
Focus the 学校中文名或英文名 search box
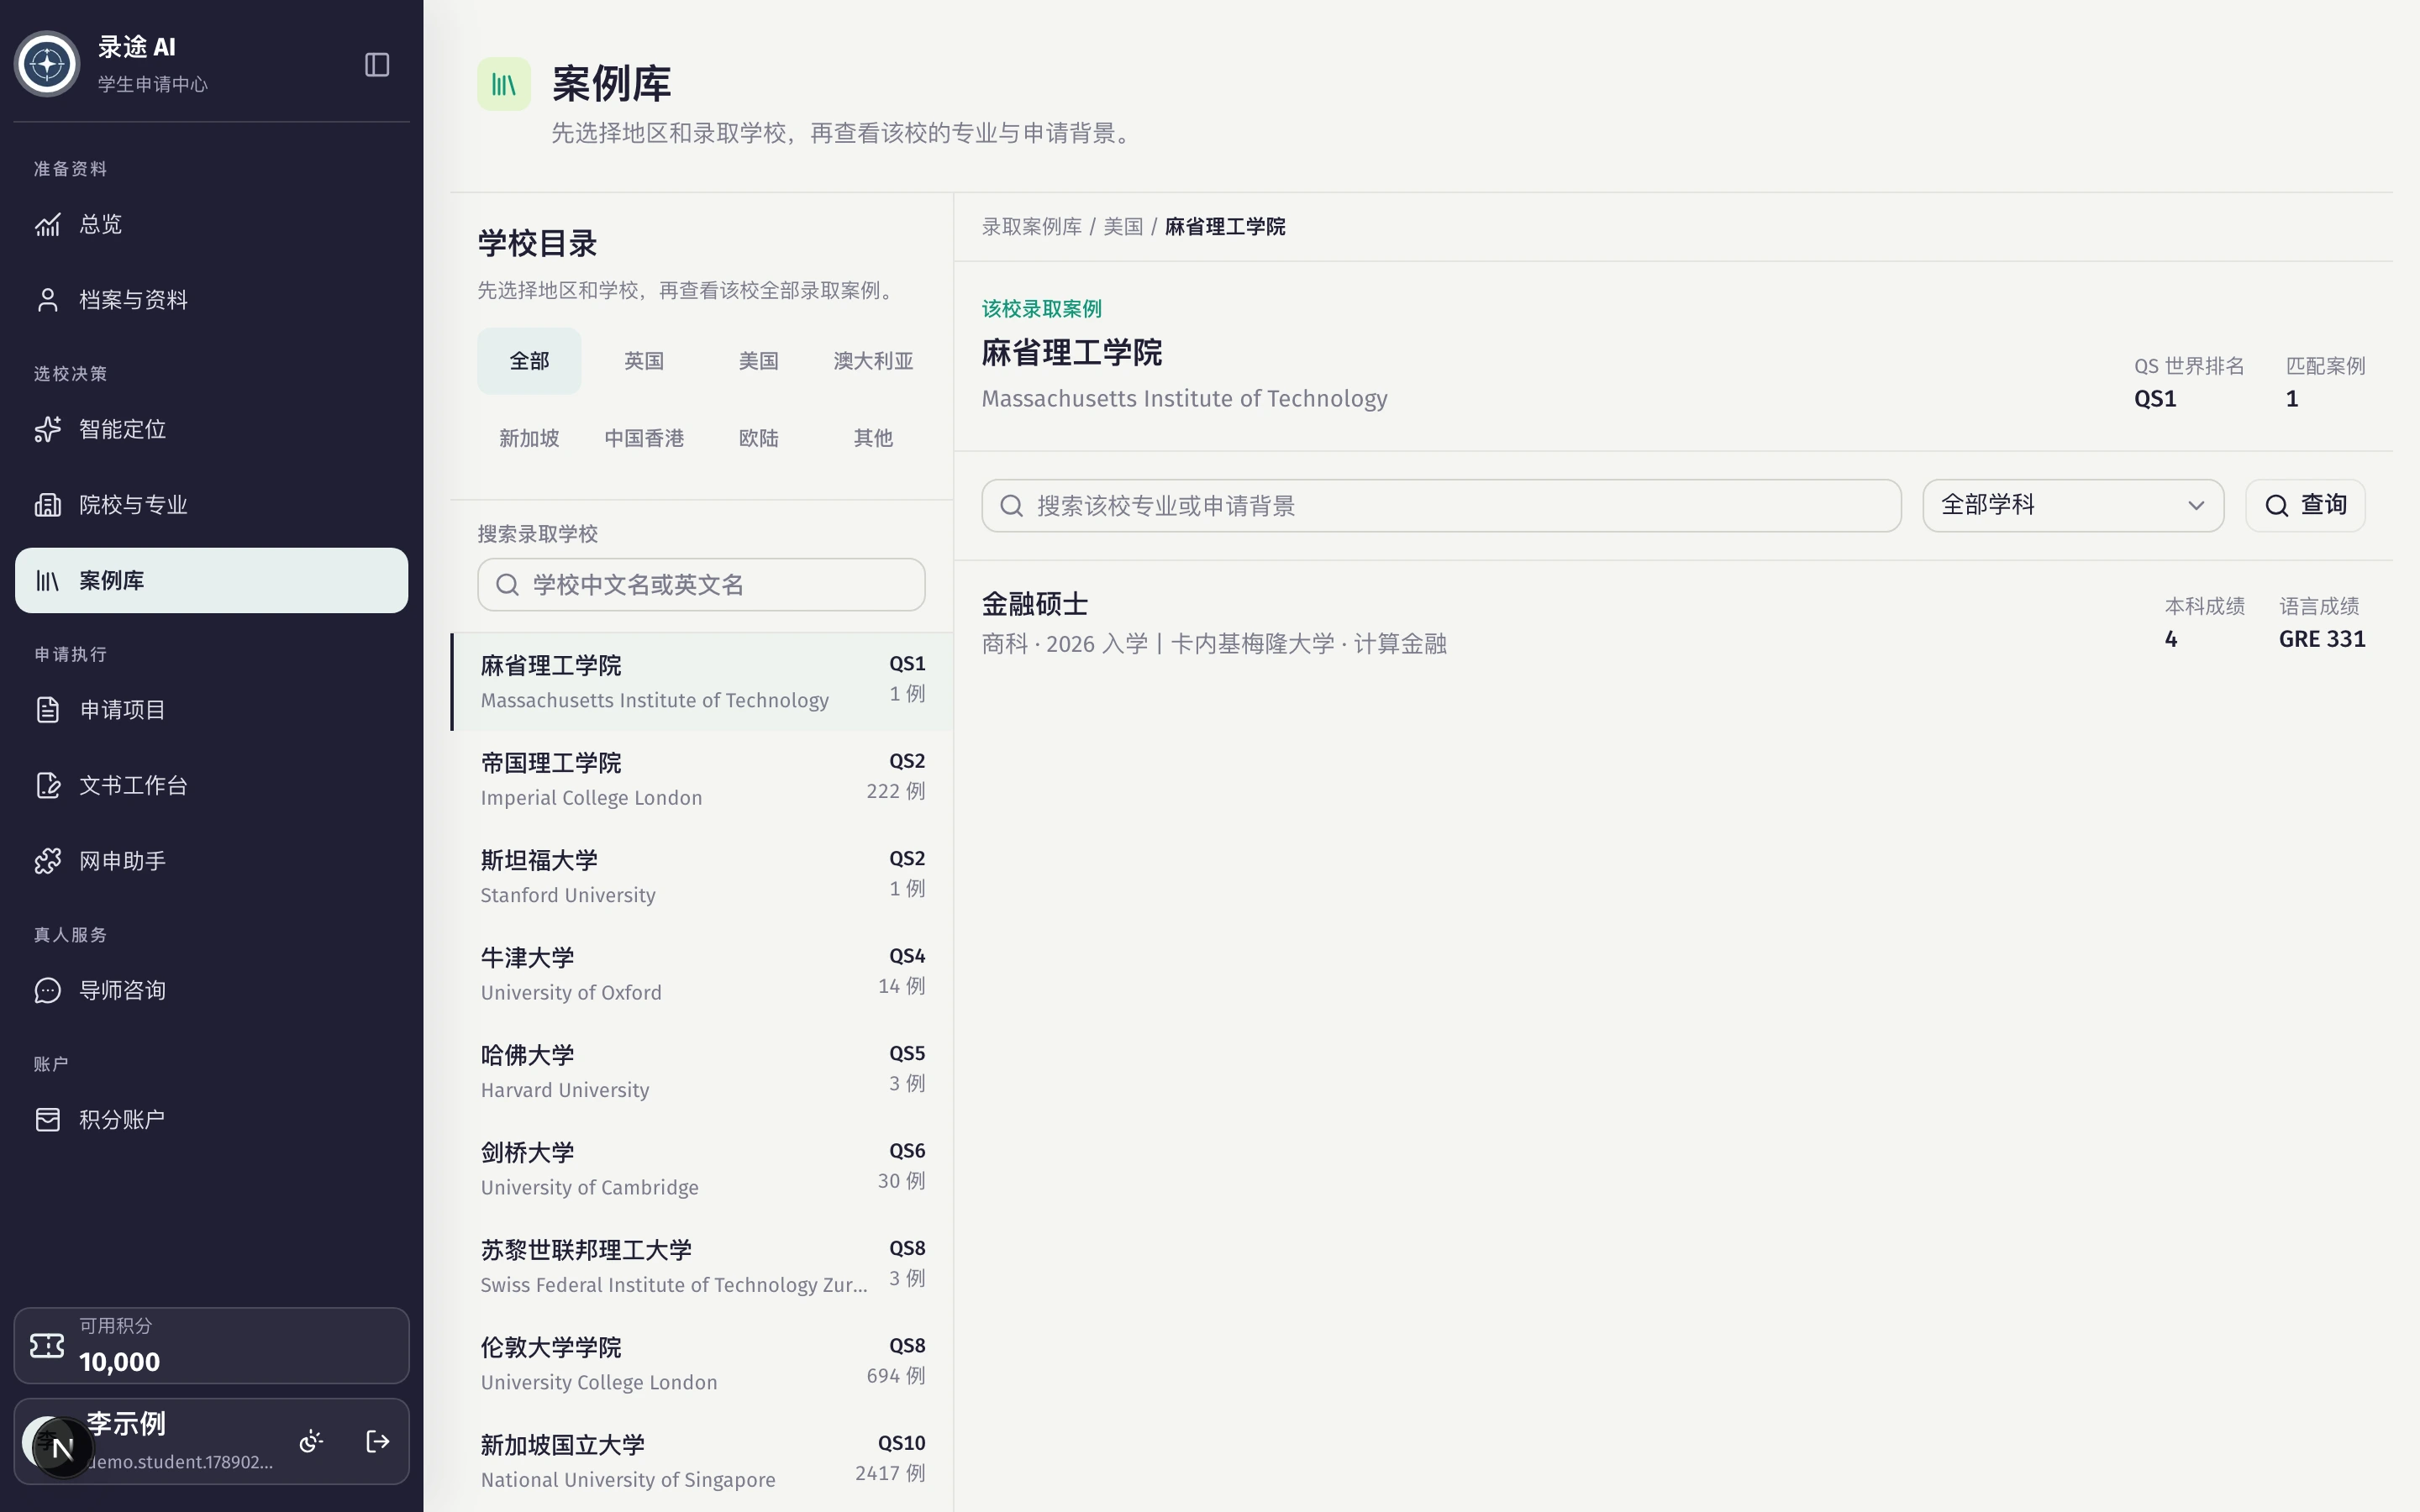[701, 585]
